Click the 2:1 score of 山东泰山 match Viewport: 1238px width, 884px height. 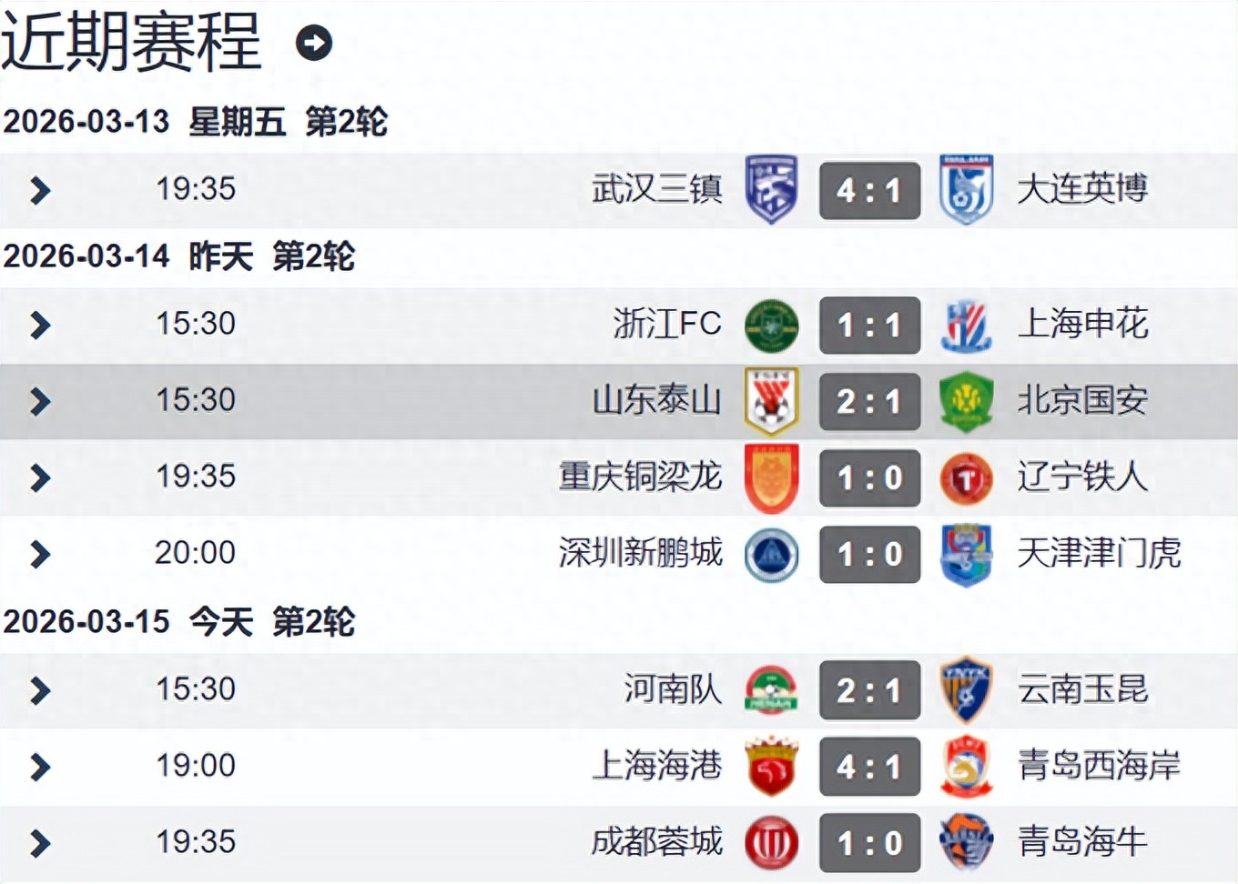[x=869, y=401]
